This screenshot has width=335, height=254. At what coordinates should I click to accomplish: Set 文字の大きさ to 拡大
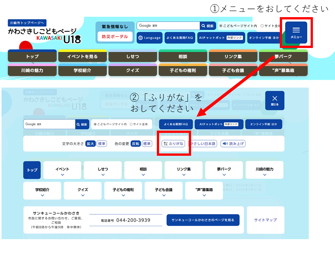90,144
